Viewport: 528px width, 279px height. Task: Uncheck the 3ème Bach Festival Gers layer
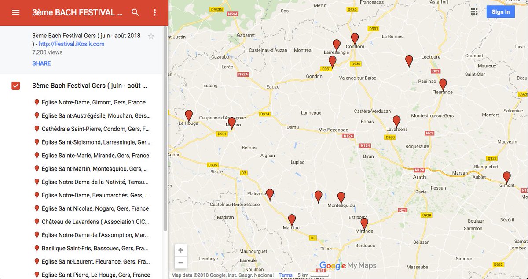[15, 86]
